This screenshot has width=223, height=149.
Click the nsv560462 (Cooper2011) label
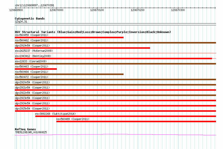click(x=32, y=40)
